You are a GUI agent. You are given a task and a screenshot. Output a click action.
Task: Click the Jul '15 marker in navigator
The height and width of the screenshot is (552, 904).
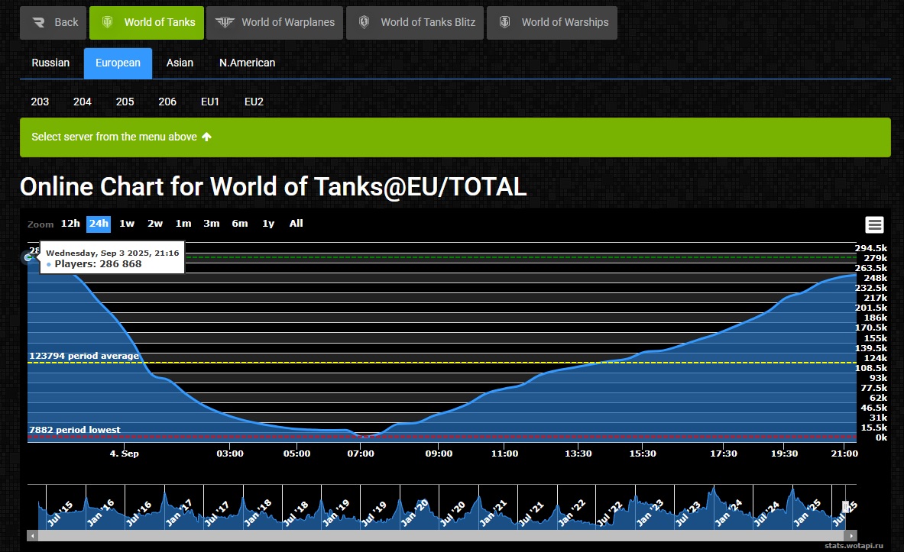click(60, 513)
